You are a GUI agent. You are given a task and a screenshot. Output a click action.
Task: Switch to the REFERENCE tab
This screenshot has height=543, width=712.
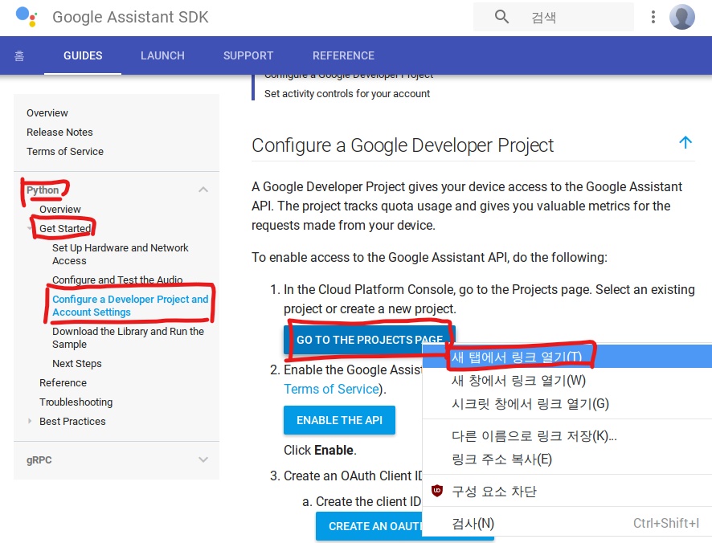click(343, 55)
